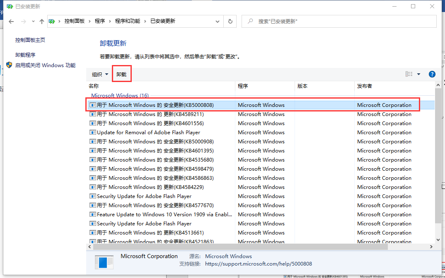Screen dimensions: 445x278
Task: Refresh the installed updates list
Action: pos(230,21)
